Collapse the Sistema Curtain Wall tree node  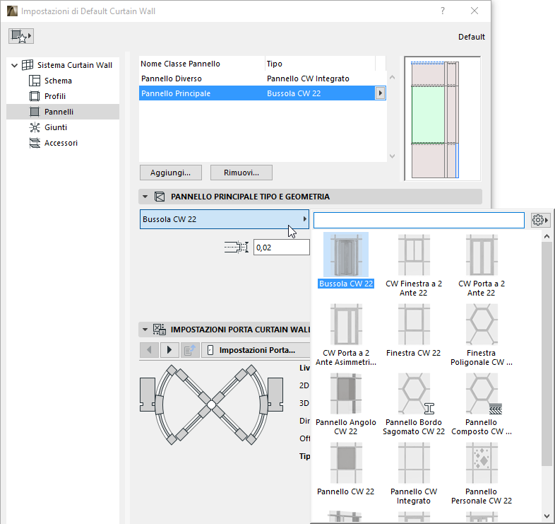pos(14,65)
